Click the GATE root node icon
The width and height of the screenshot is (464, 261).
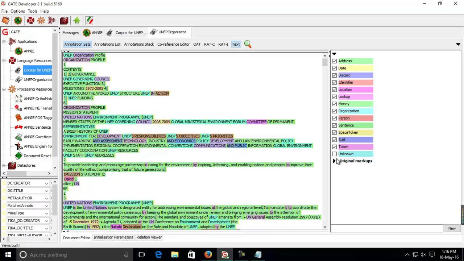(5, 32)
